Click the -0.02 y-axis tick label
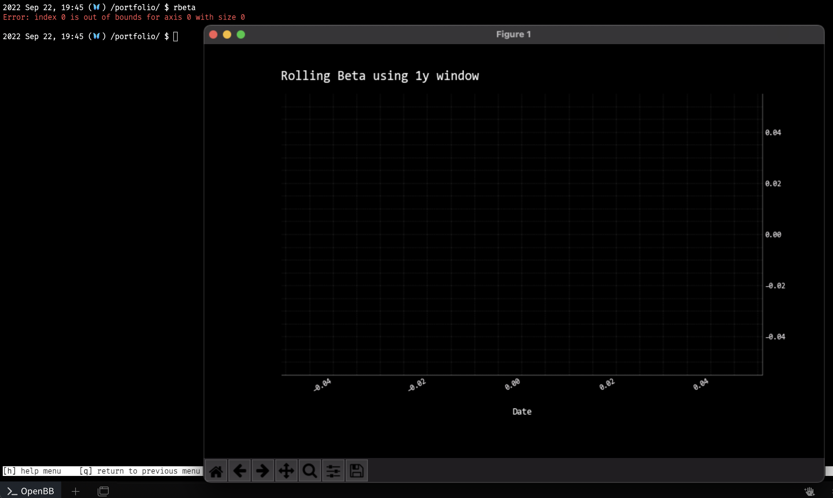The image size is (833, 498). tap(775, 286)
